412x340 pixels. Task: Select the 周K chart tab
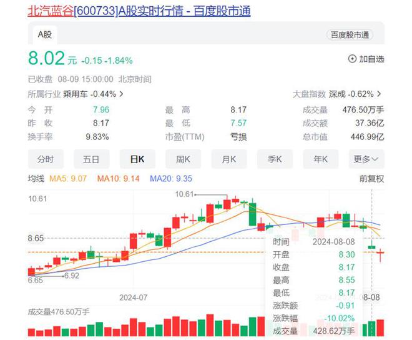(x=183, y=159)
